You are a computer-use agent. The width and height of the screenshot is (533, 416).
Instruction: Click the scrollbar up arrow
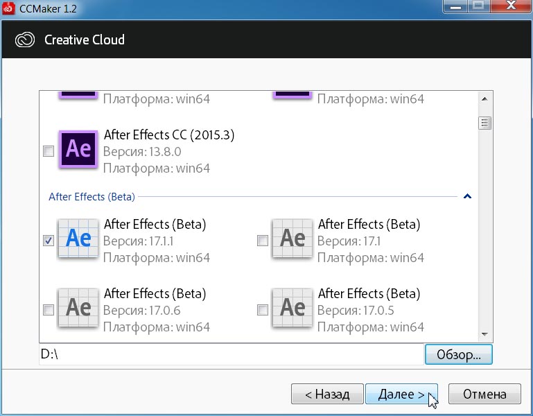(484, 99)
